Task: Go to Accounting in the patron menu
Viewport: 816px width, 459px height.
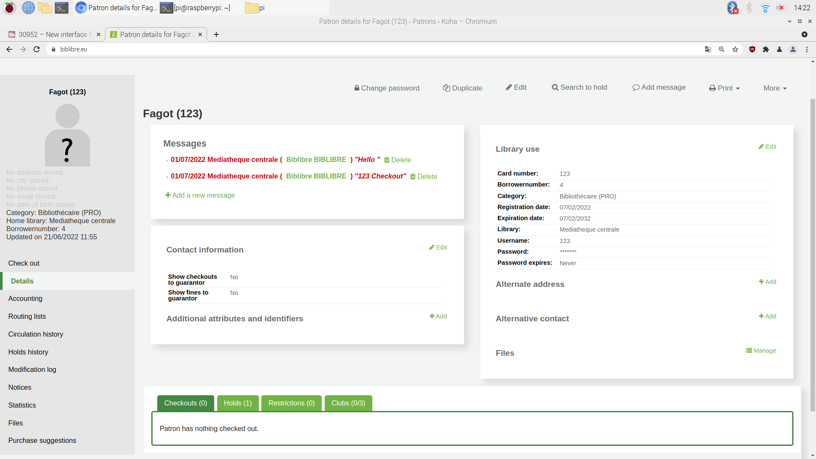Action: coord(25,298)
